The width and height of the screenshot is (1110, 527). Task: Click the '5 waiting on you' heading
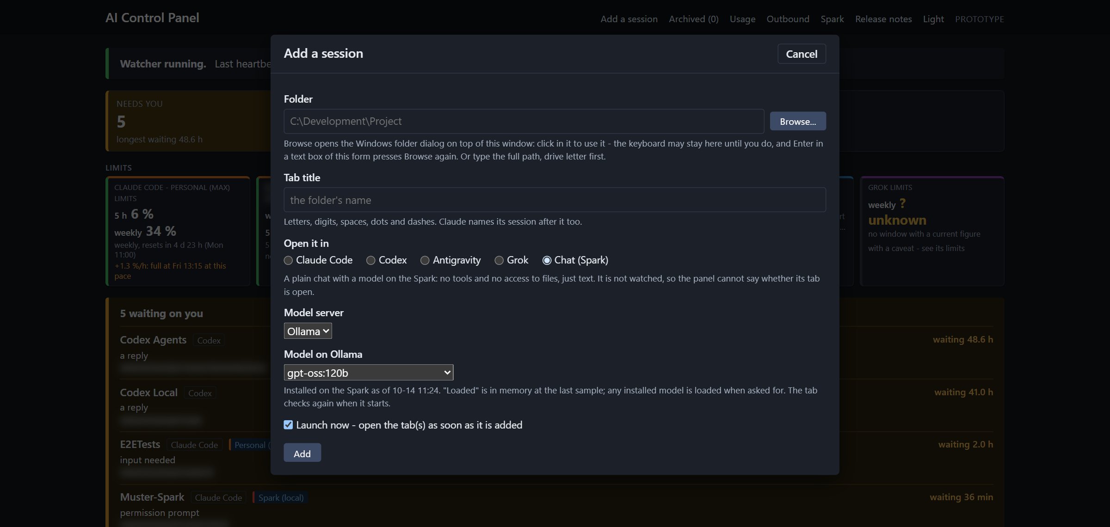pos(161,313)
